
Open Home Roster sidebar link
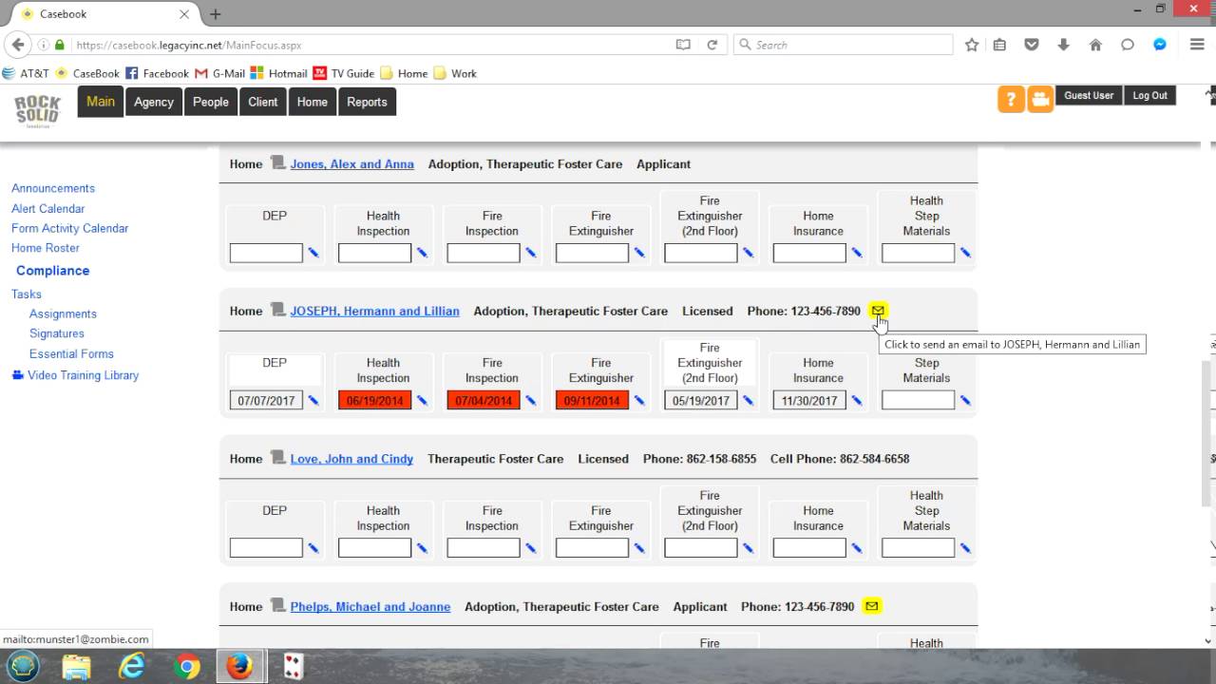46,248
